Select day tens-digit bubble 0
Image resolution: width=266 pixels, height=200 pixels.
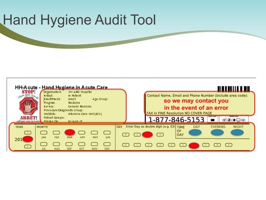pyautogui.click(x=126, y=135)
